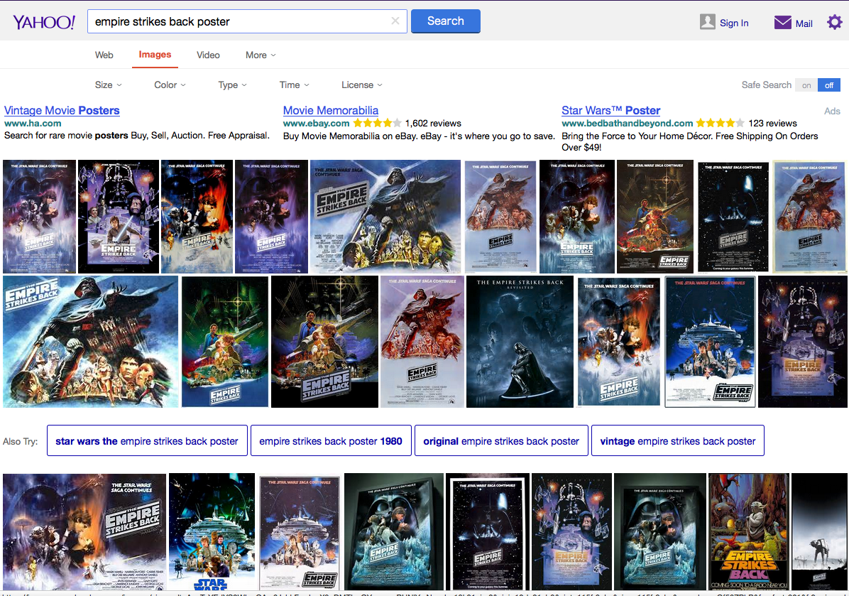Click the 123 reviews star rating

click(x=720, y=124)
